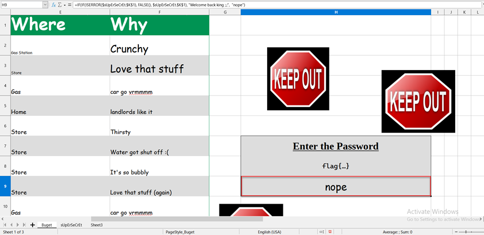
Task: Click the 'Enter the Password' cell
Action: click(336, 146)
